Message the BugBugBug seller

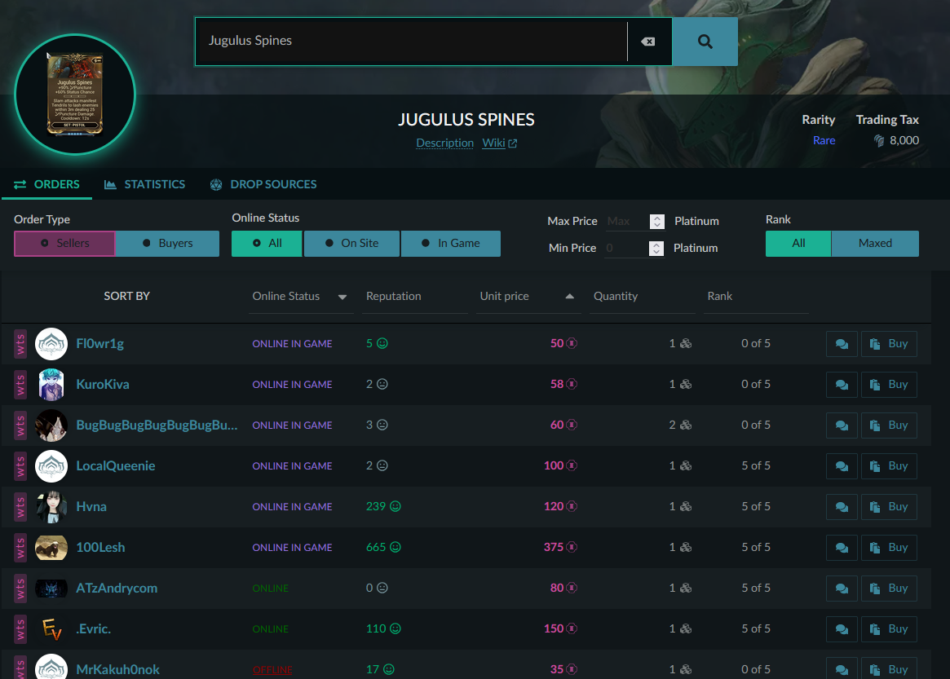click(x=842, y=425)
